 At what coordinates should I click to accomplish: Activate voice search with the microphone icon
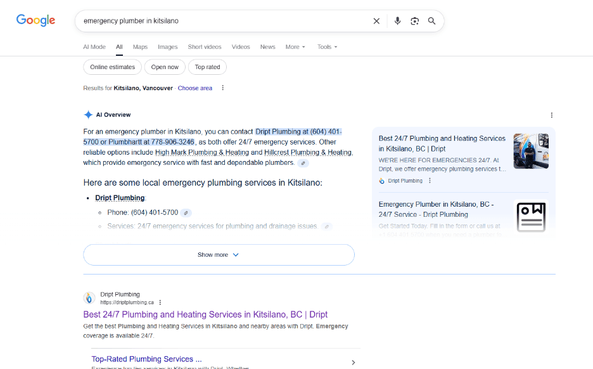(x=397, y=20)
